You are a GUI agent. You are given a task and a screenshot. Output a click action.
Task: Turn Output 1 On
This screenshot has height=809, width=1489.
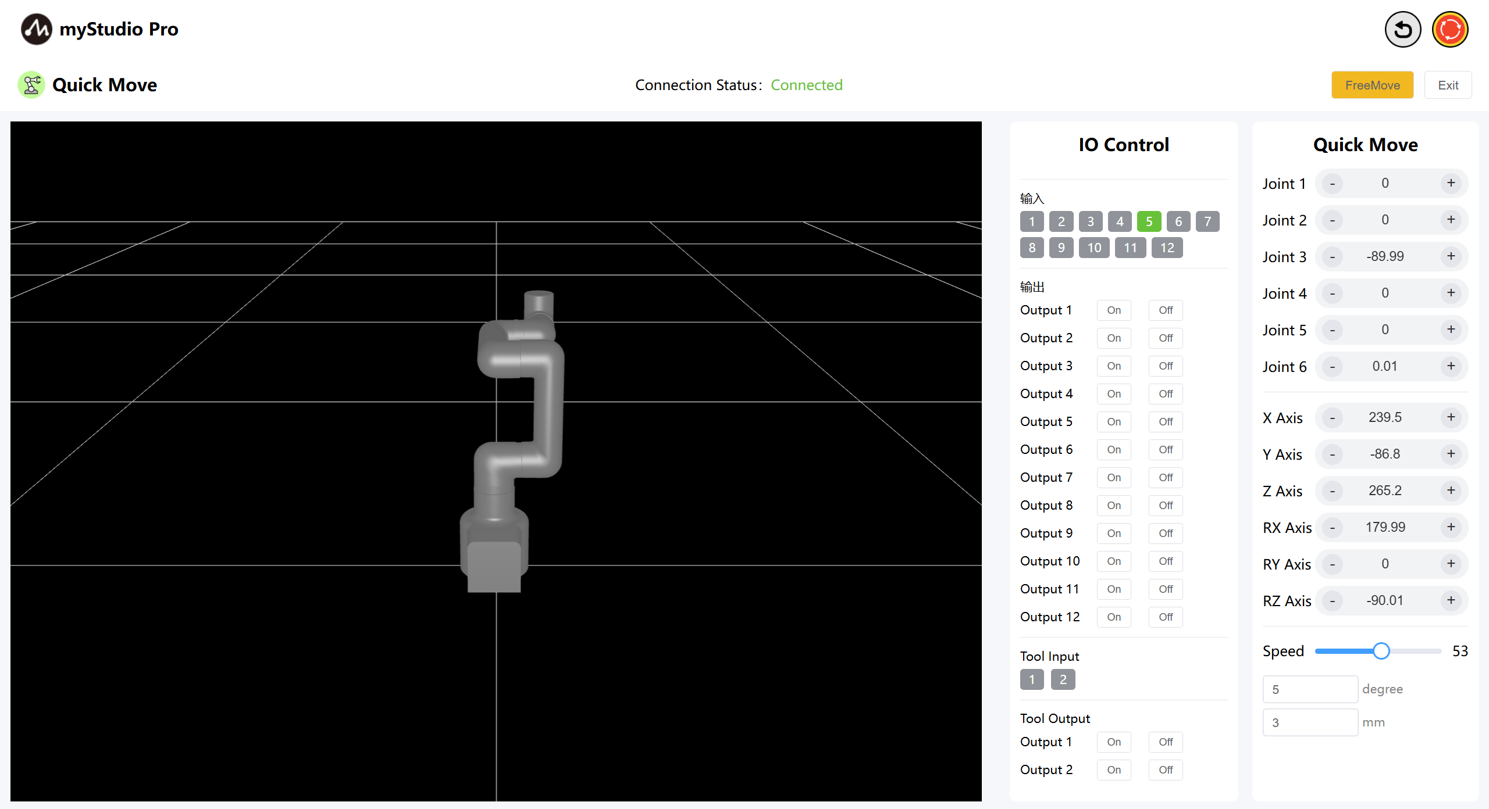click(1113, 310)
